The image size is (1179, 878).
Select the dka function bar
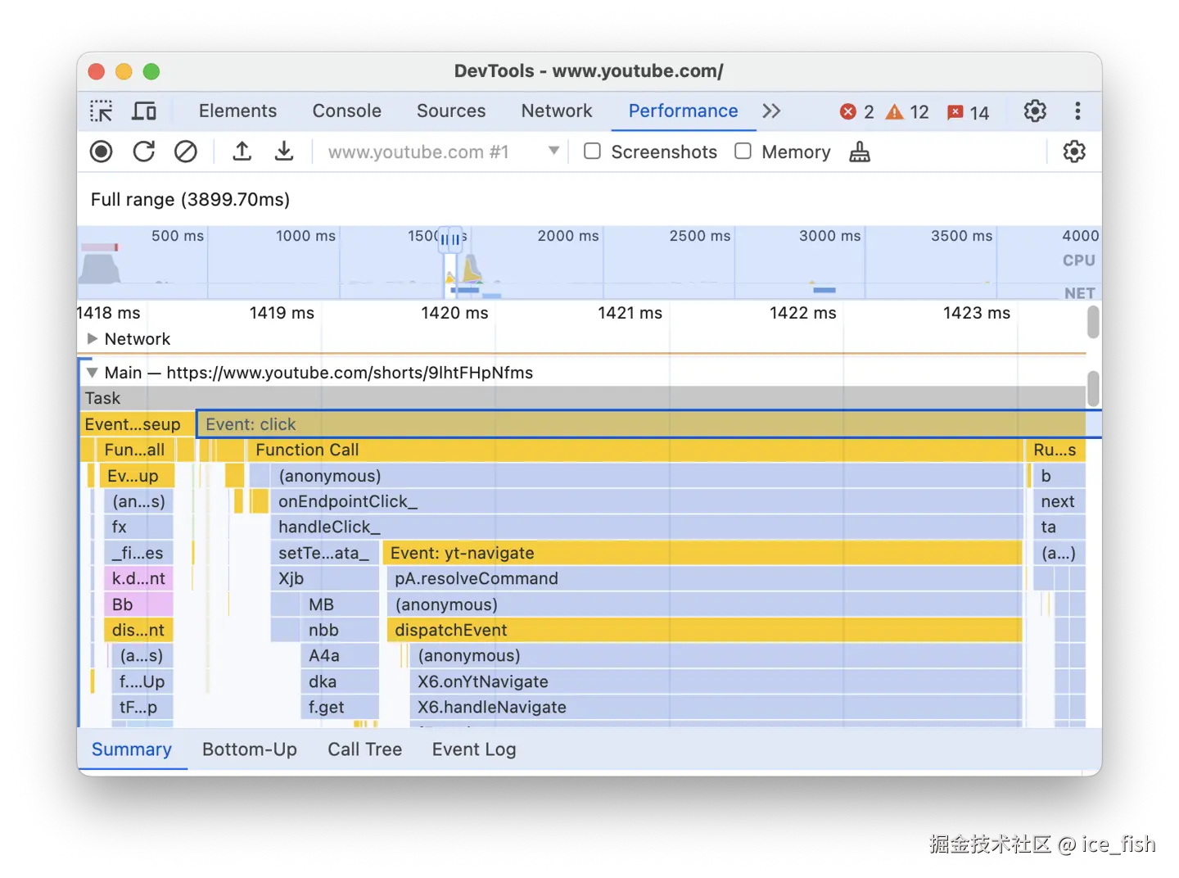click(340, 681)
